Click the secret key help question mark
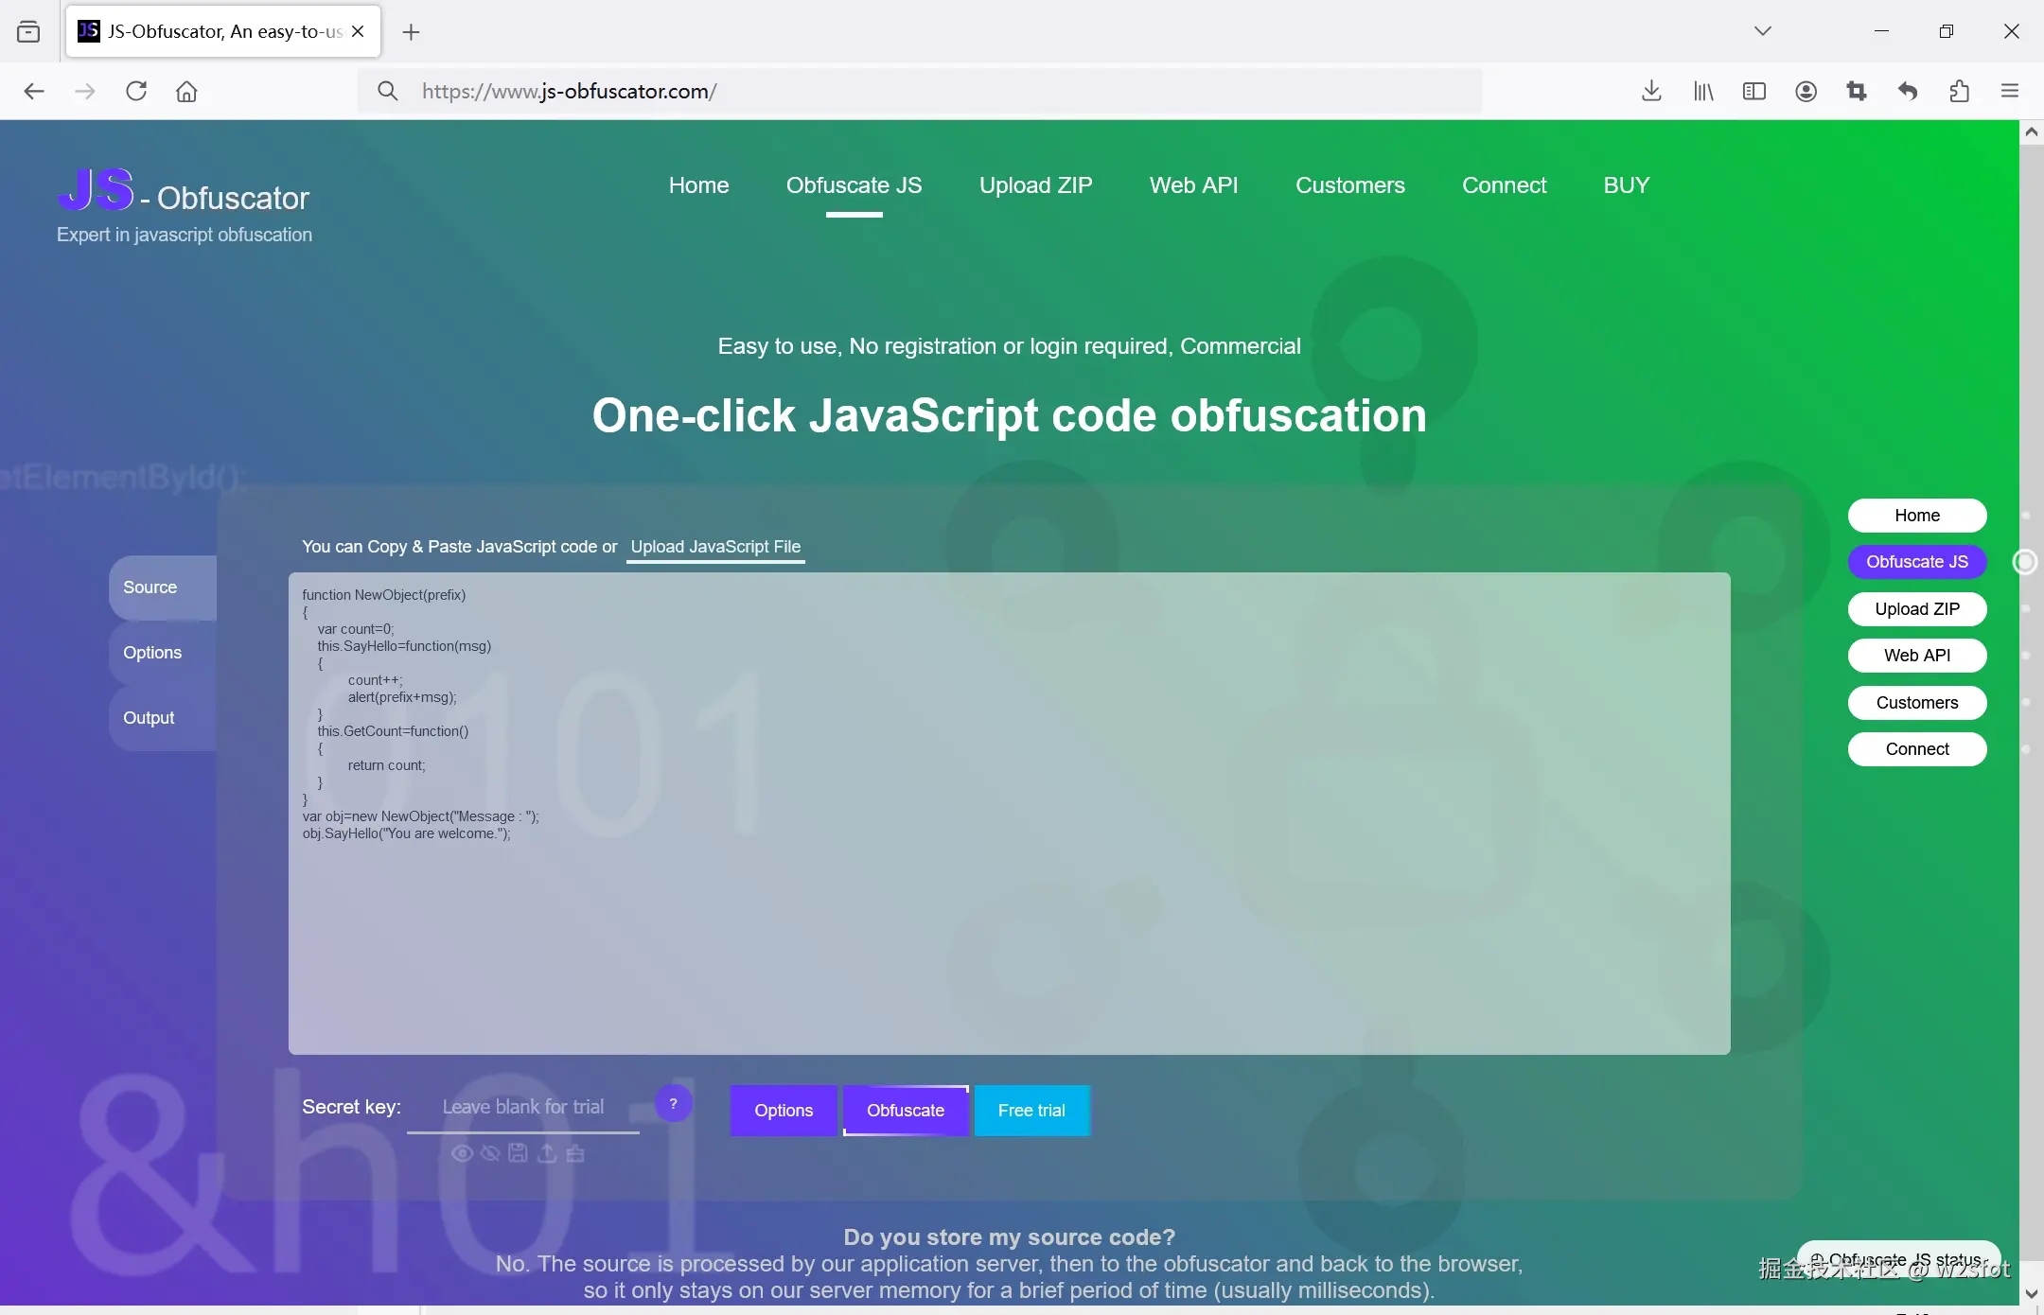Viewport: 2044px width, 1315px height. tap(673, 1104)
